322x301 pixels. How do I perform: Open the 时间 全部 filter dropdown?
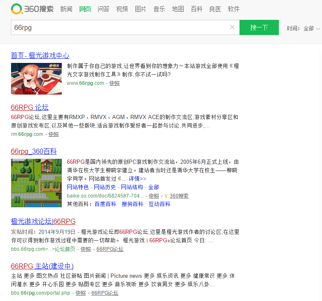point(303,28)
